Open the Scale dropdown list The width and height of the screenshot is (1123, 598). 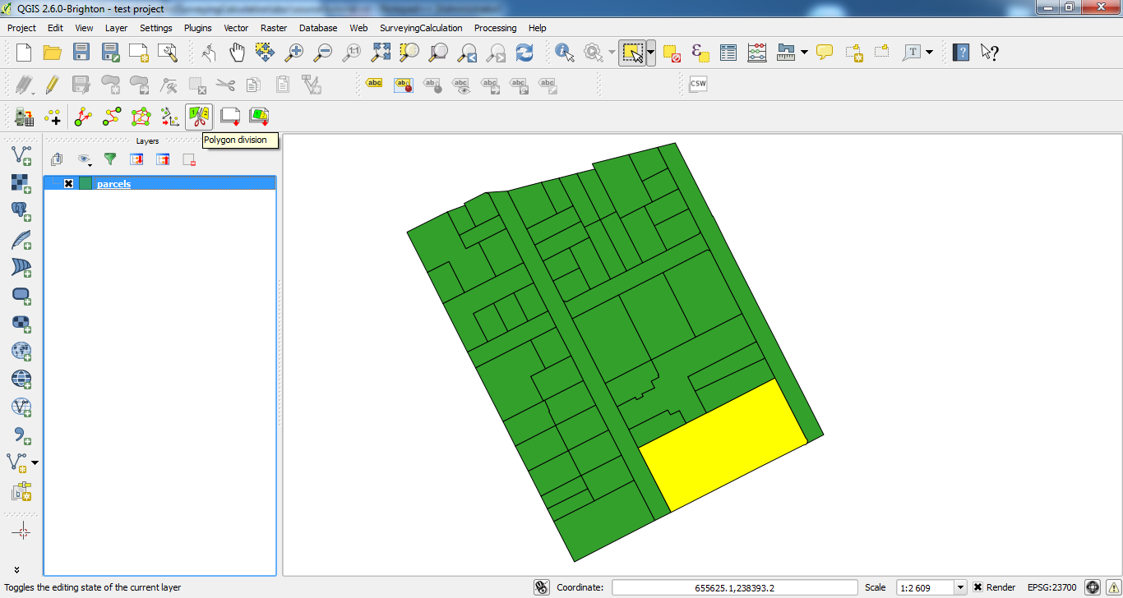click(959, 587)
